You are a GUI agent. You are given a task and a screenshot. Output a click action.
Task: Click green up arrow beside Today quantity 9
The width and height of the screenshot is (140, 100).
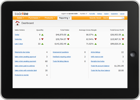coord(43,35)
